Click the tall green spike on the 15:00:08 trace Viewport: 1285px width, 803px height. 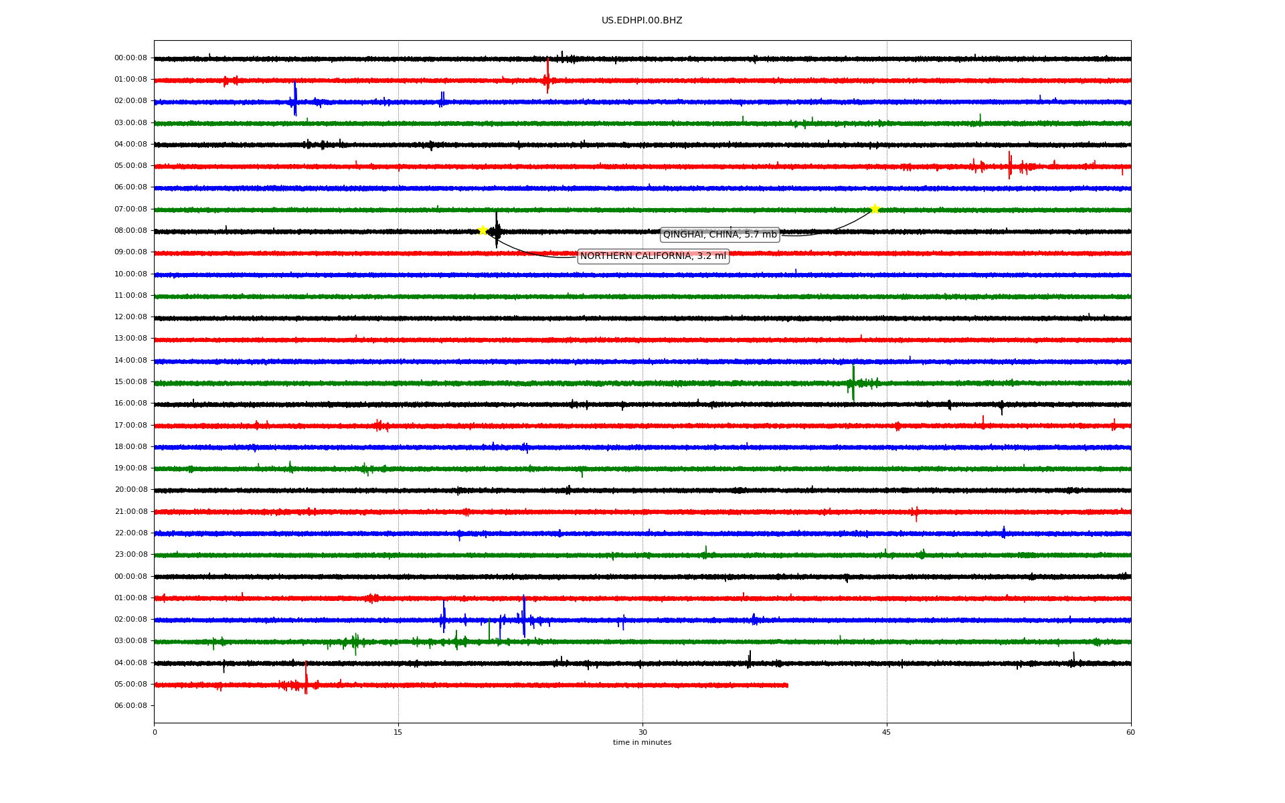point(853,382)
